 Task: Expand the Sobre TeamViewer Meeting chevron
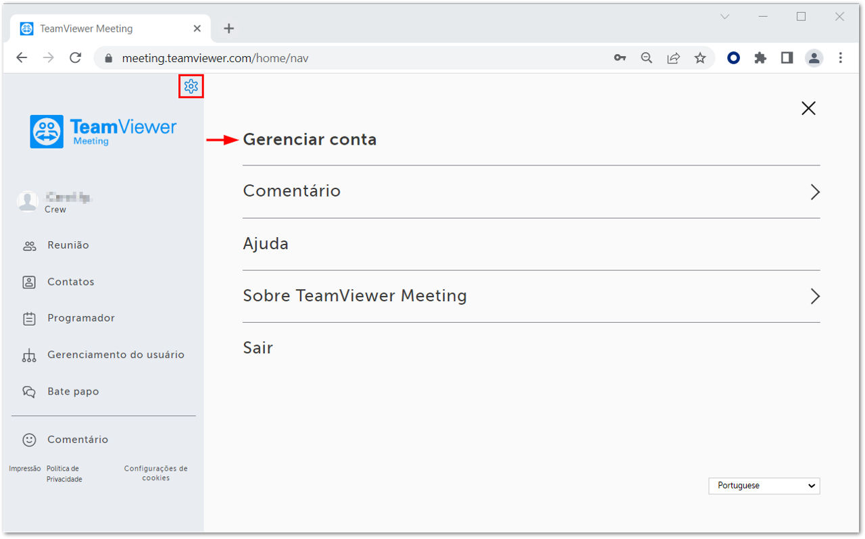point(815,296)
